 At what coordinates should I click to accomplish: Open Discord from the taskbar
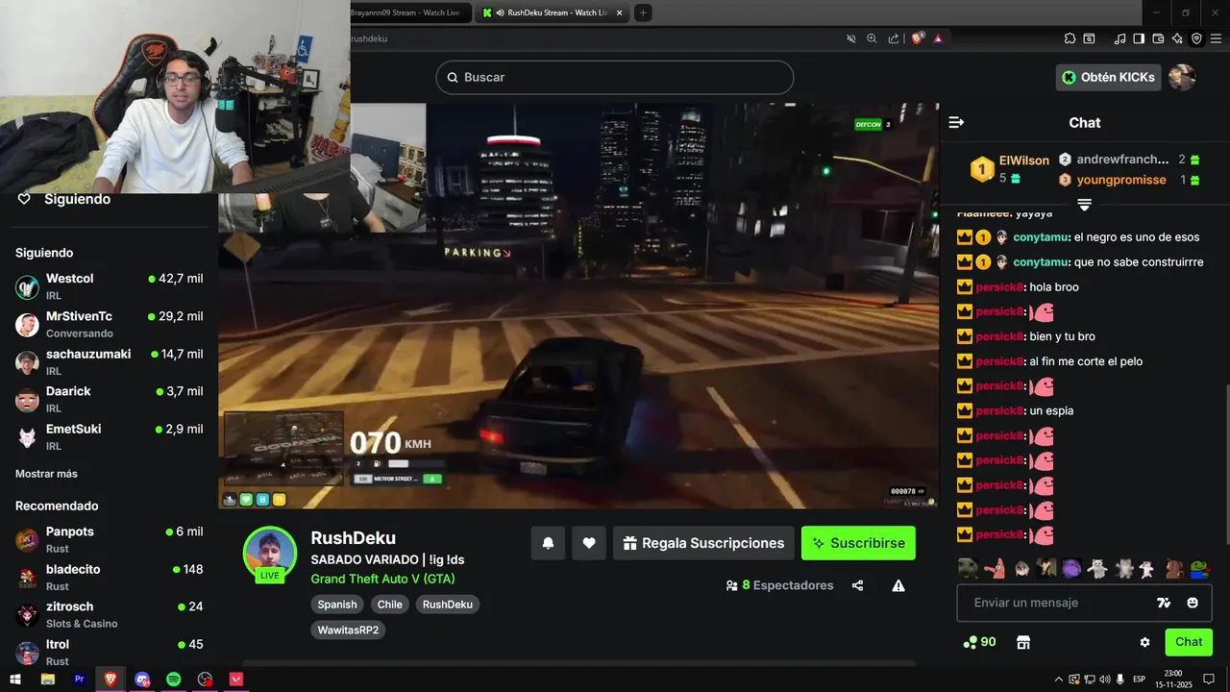[142, 679]
